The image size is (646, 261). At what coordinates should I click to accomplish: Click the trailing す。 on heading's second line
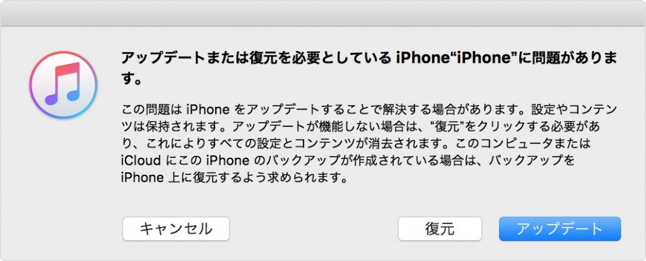pyautogui.click(x=131, y=79)
